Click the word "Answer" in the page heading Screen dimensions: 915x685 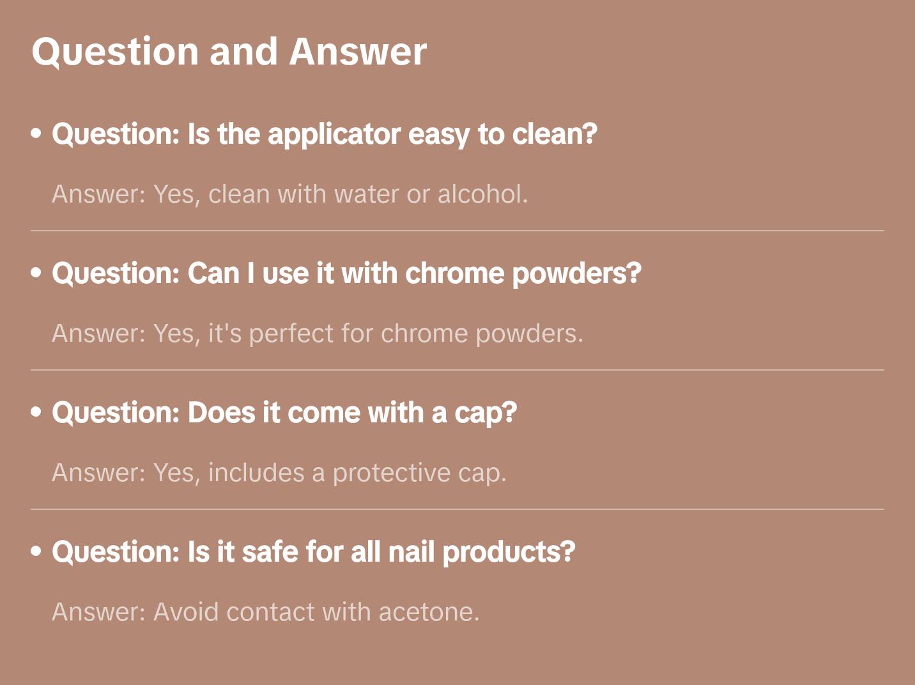pos(358,52)
